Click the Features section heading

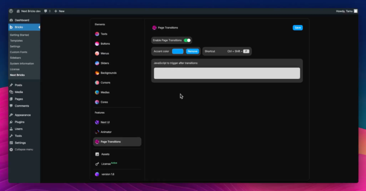pos(100,113)
